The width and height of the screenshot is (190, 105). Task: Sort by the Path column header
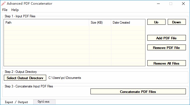(47, 23)
